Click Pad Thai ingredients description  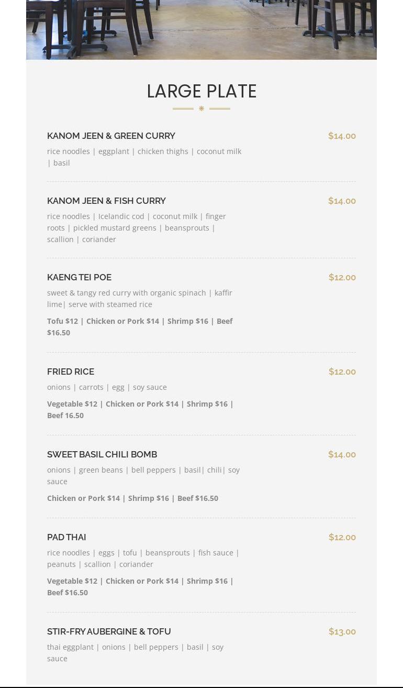point(142,558)
